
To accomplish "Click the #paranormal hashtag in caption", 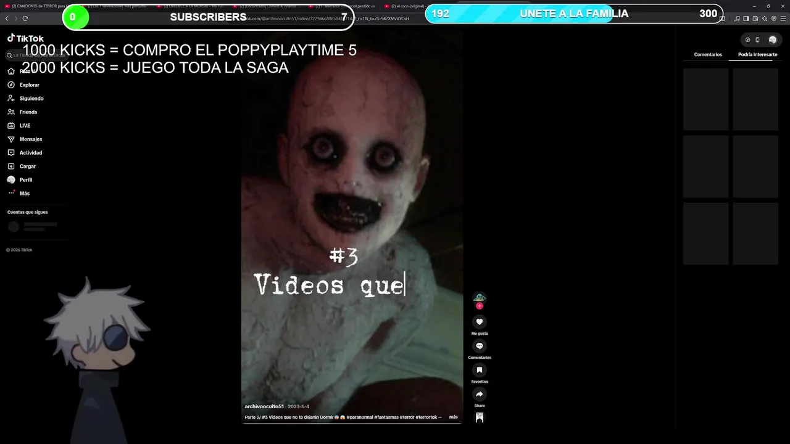I will pos(359,417).
